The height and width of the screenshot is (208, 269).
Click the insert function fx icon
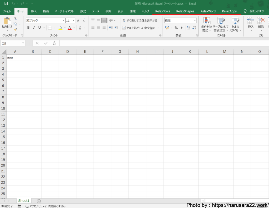click(54, 43)
